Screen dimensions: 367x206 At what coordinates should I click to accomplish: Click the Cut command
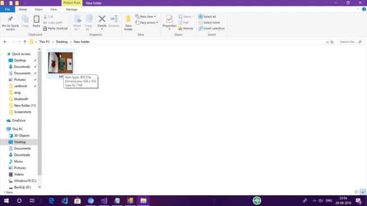(x=48, y=16)
